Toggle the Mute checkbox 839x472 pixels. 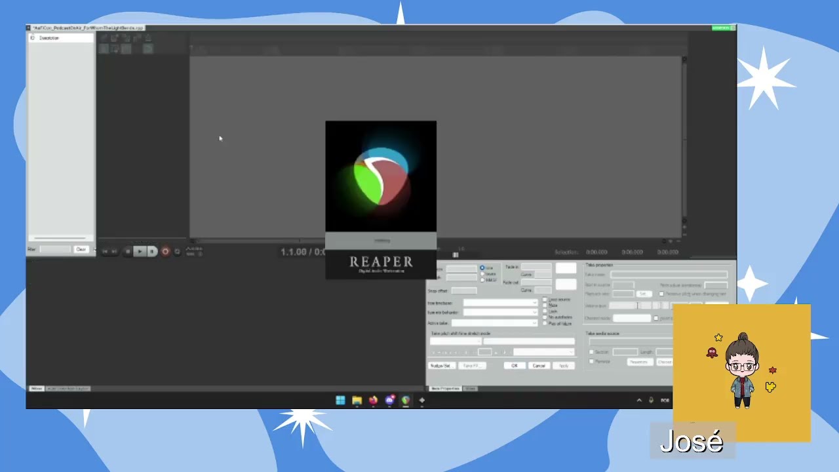(x=545, y=305)
